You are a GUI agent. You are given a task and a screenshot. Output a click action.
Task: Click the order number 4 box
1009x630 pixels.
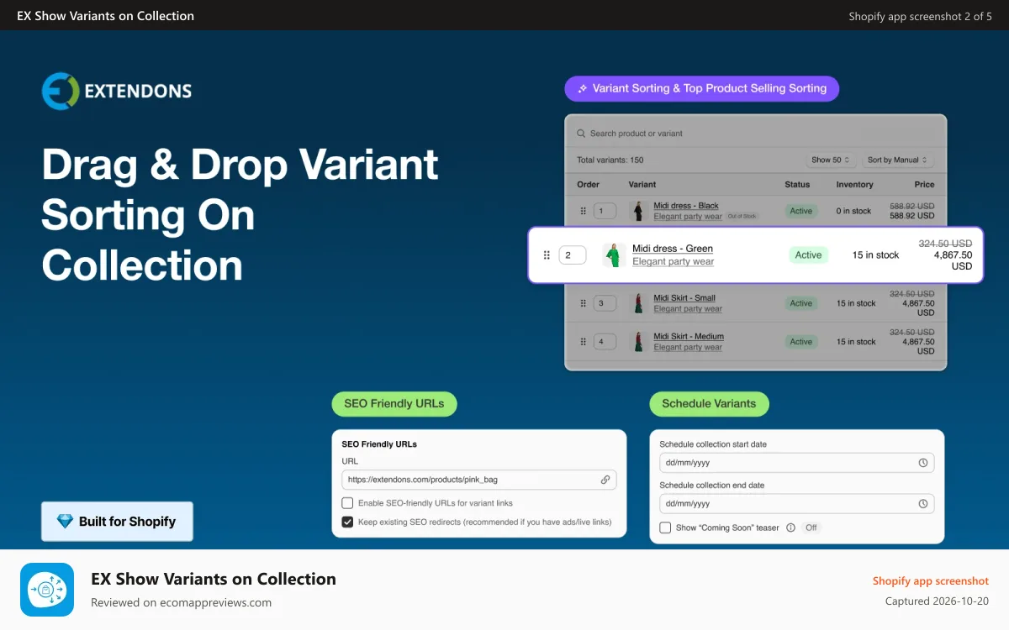click(605, 342)
